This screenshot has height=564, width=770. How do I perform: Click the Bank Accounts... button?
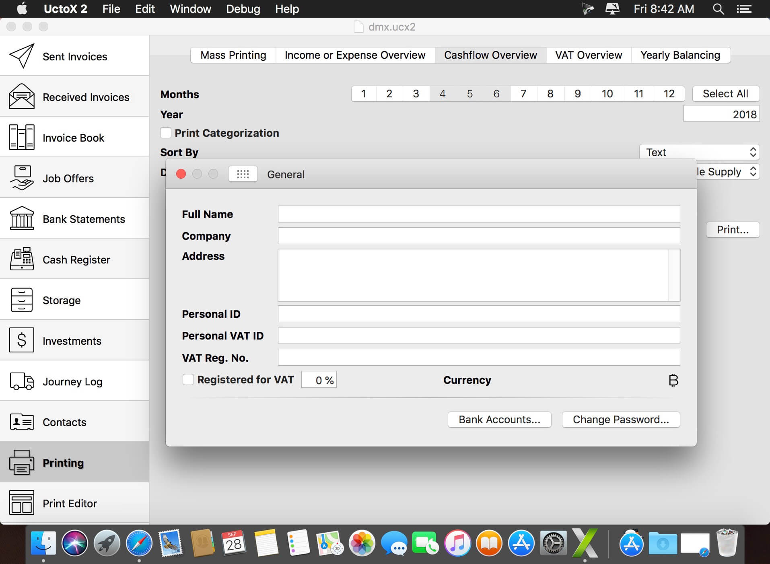pos(499,420)
